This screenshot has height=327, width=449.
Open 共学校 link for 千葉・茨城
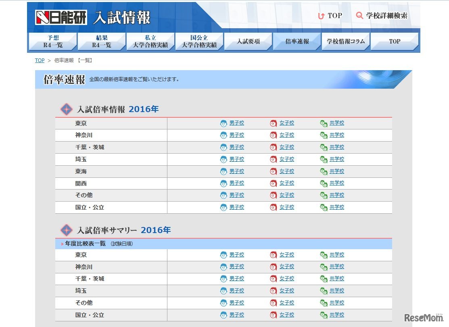[336, 147]
